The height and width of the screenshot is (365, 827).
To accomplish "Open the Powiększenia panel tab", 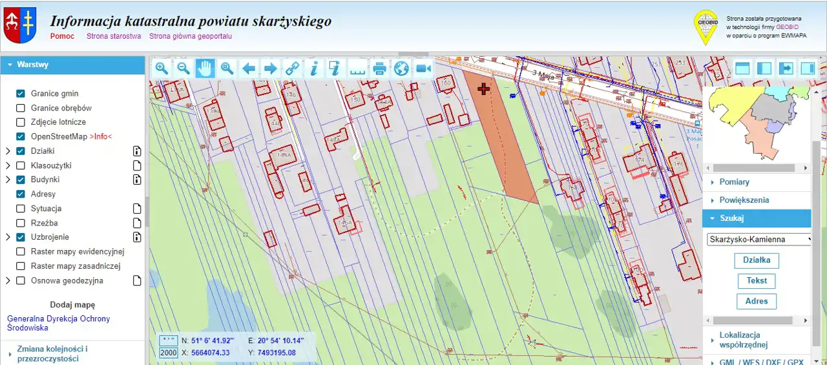I will pos(744,200).
